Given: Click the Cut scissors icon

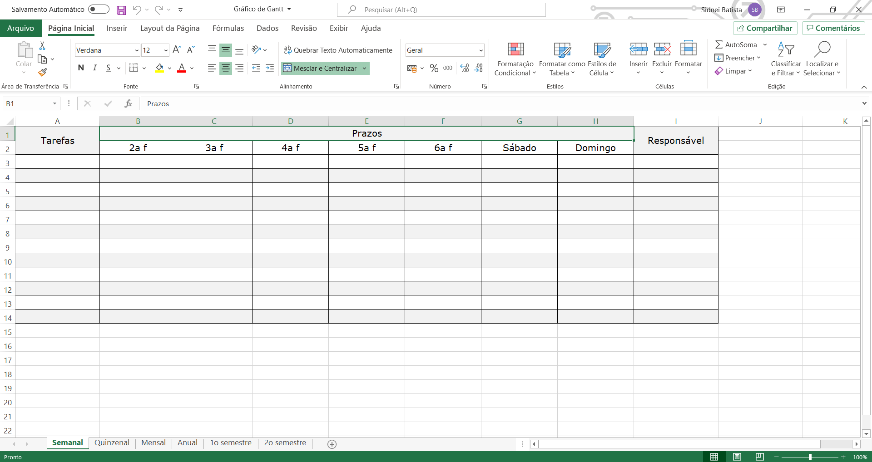Looking at the screenshot, I should coord(42,45).
